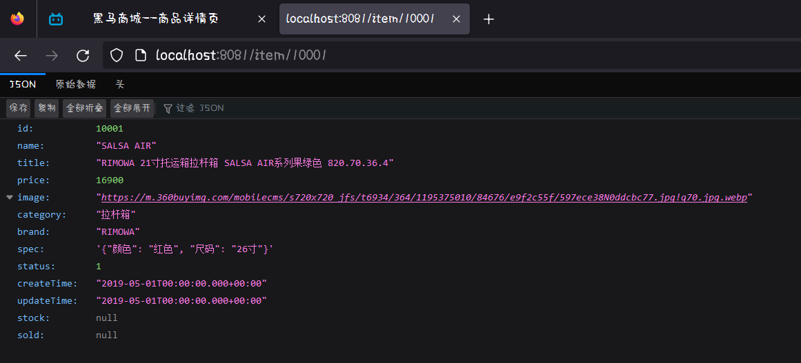This screenshot has height=363, width=801.
Task: Close the 黑马商城--商品详情页 tab
Action: click(261, 19)
